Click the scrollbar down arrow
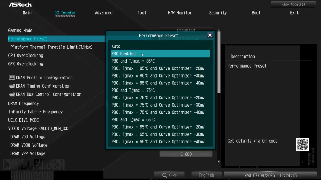 point(219,162)
